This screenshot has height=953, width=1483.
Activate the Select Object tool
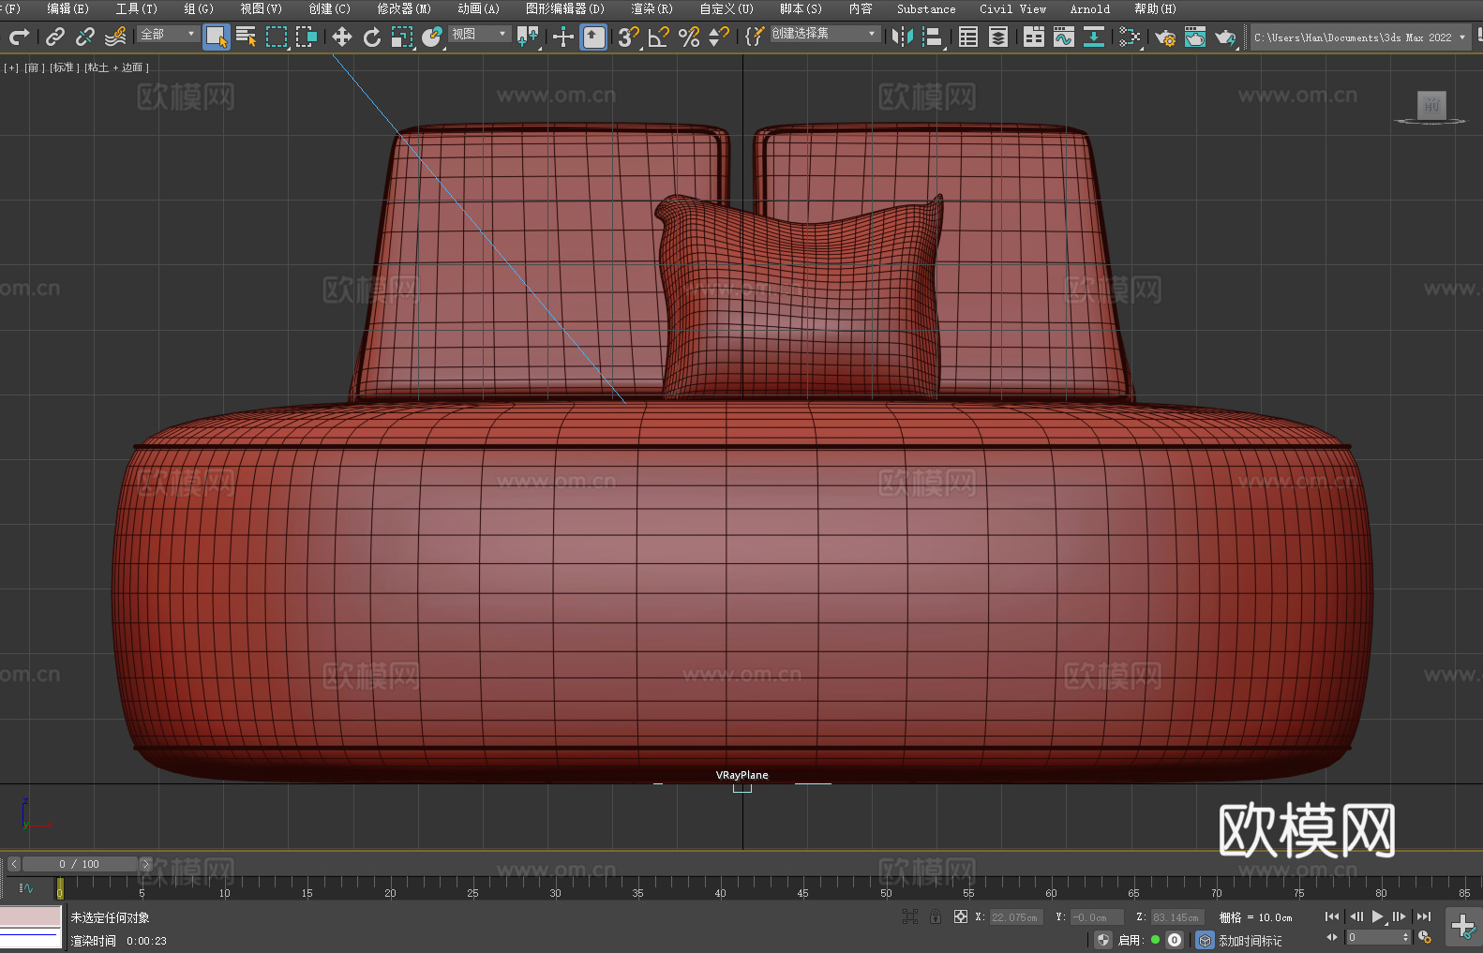[x=217, y=37]
